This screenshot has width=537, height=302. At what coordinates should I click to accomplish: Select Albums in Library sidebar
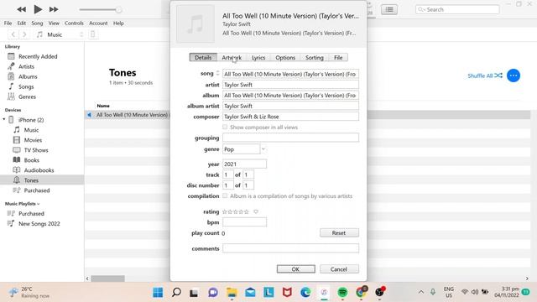28,76
